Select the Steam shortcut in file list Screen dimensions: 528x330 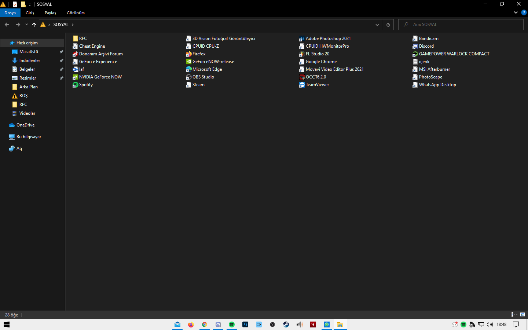click(x=195, y=85)
